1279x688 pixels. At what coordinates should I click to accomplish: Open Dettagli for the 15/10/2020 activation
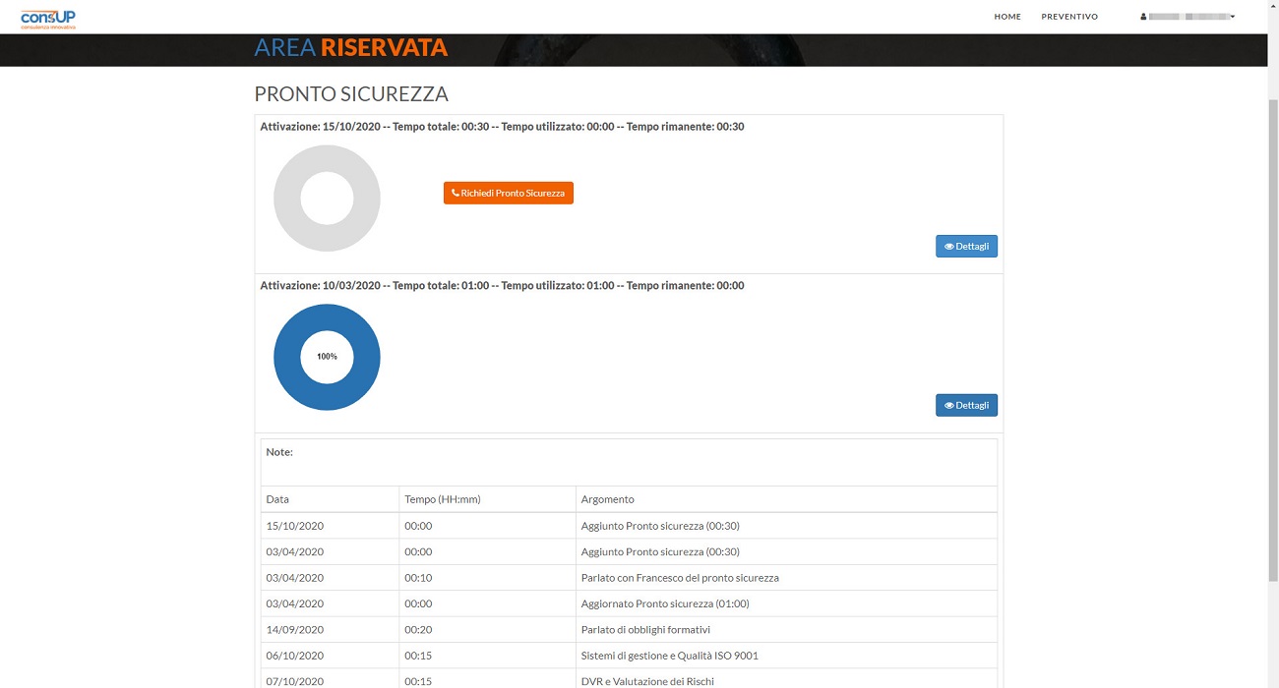pos(966,246)
